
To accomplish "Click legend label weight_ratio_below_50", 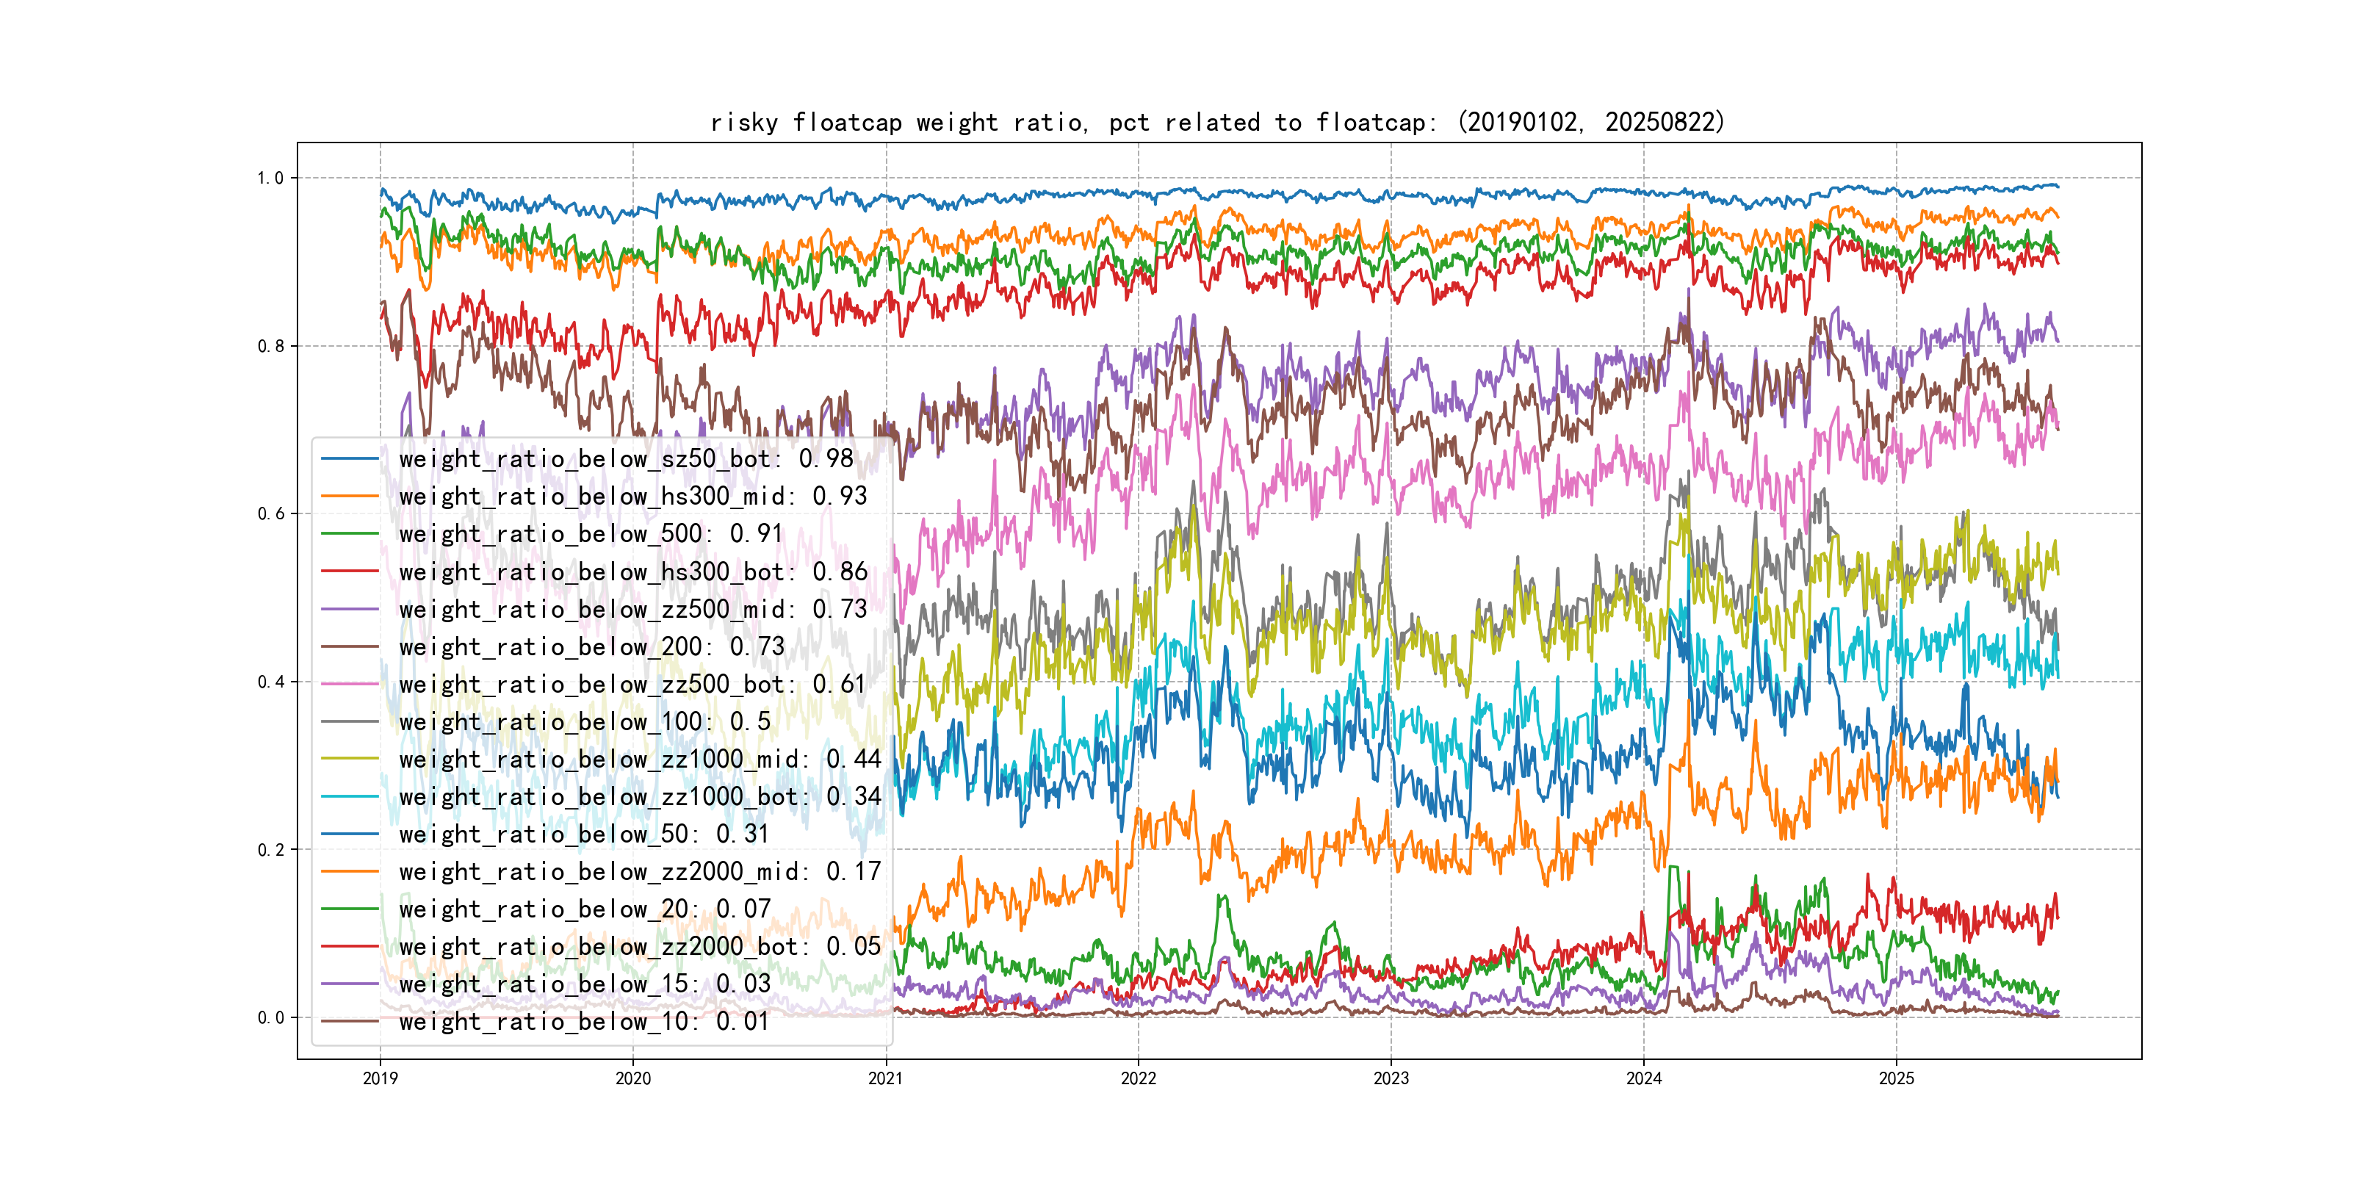I will 583,834.
